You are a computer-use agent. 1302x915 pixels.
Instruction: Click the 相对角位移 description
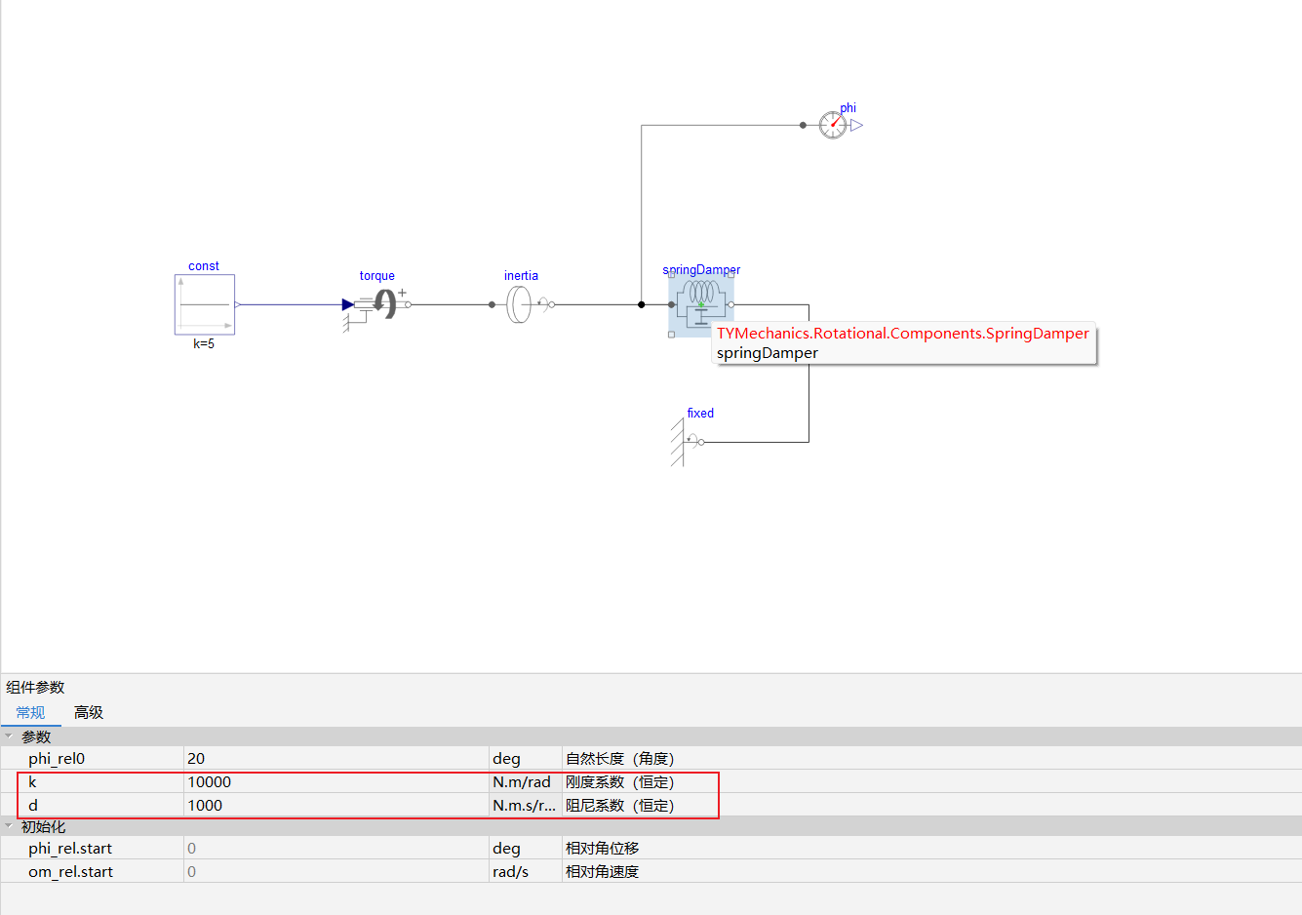[x=602, y=848]
